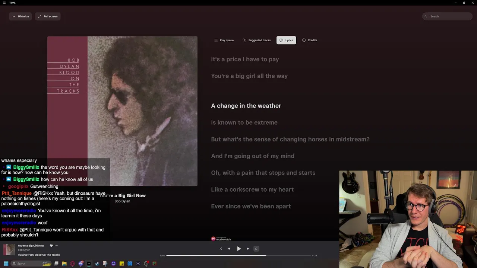The width and height of the screenshot is (477, 268).
Task: Open the Blood On The Tracks link
Action: point(47,255)
